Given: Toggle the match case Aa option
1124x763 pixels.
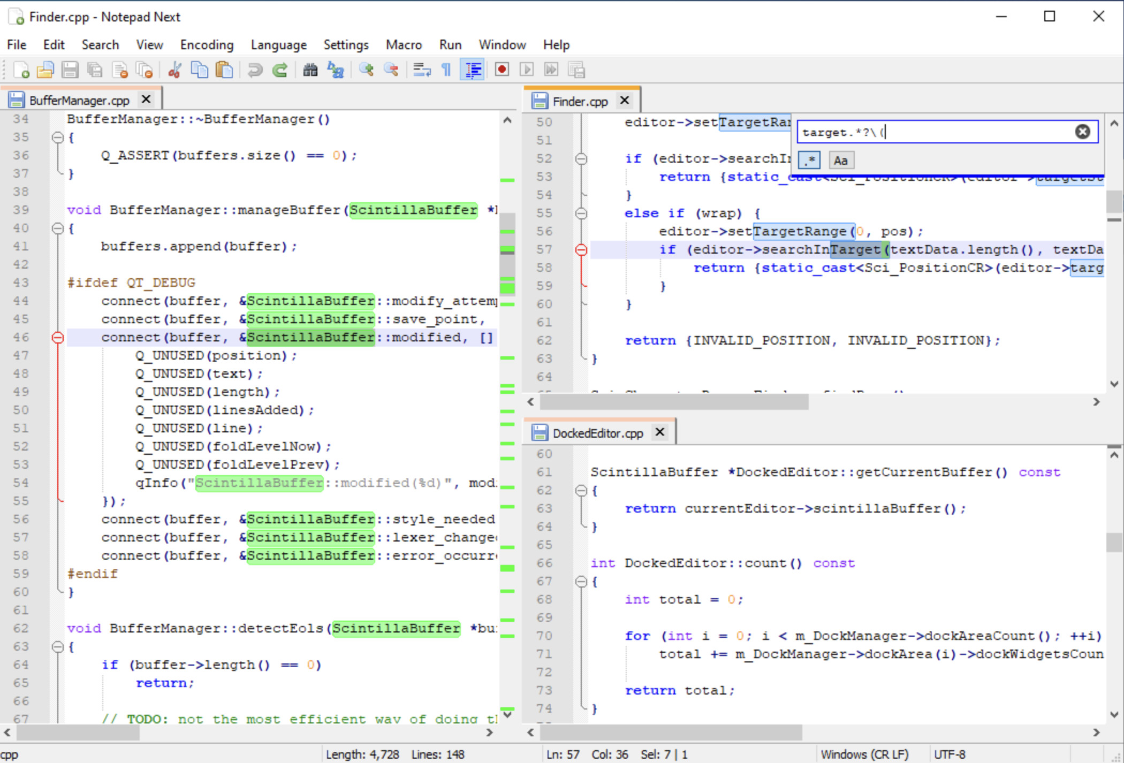Looking at the screenshot, I should pos(840,160).
